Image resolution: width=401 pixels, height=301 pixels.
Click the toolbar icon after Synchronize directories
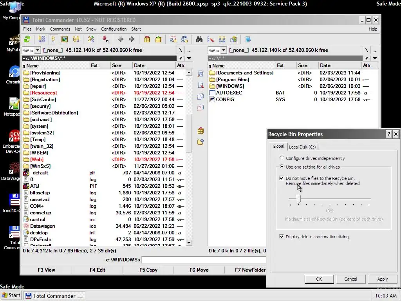point(233,40)
